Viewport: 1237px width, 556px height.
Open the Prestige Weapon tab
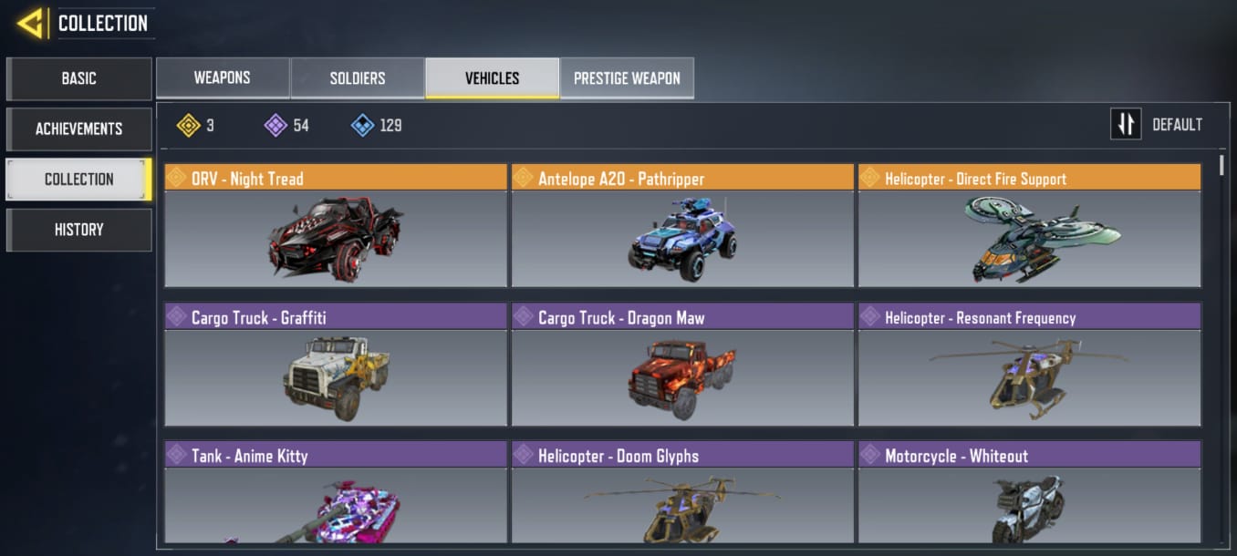click(627, 78)
